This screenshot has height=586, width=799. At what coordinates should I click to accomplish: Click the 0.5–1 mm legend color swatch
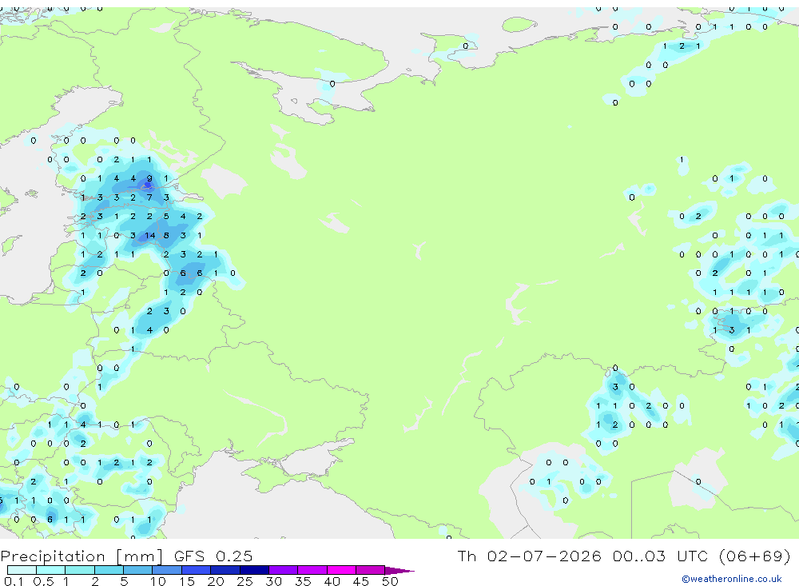pyautogui.click(x=51, y=570)
